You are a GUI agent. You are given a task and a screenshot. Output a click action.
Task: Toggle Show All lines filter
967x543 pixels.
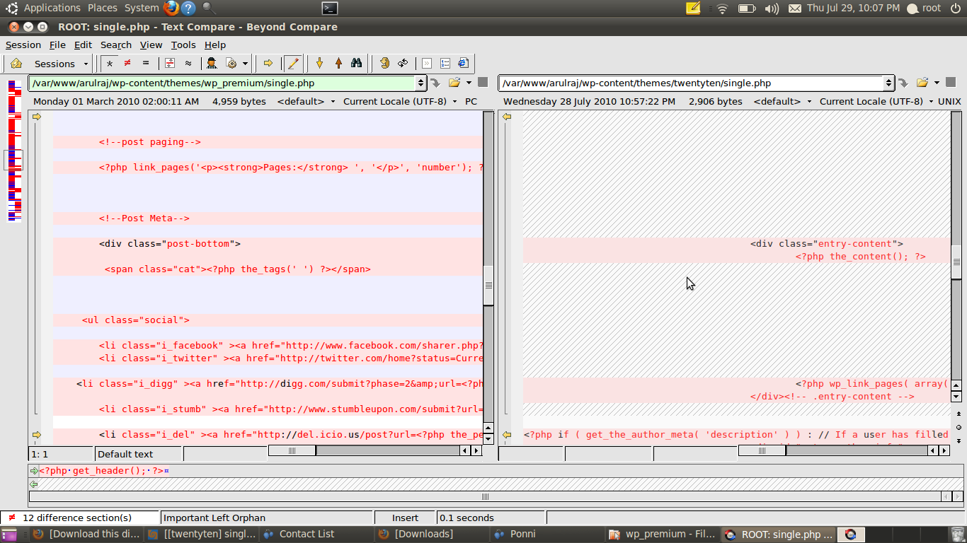pos(109,64)
